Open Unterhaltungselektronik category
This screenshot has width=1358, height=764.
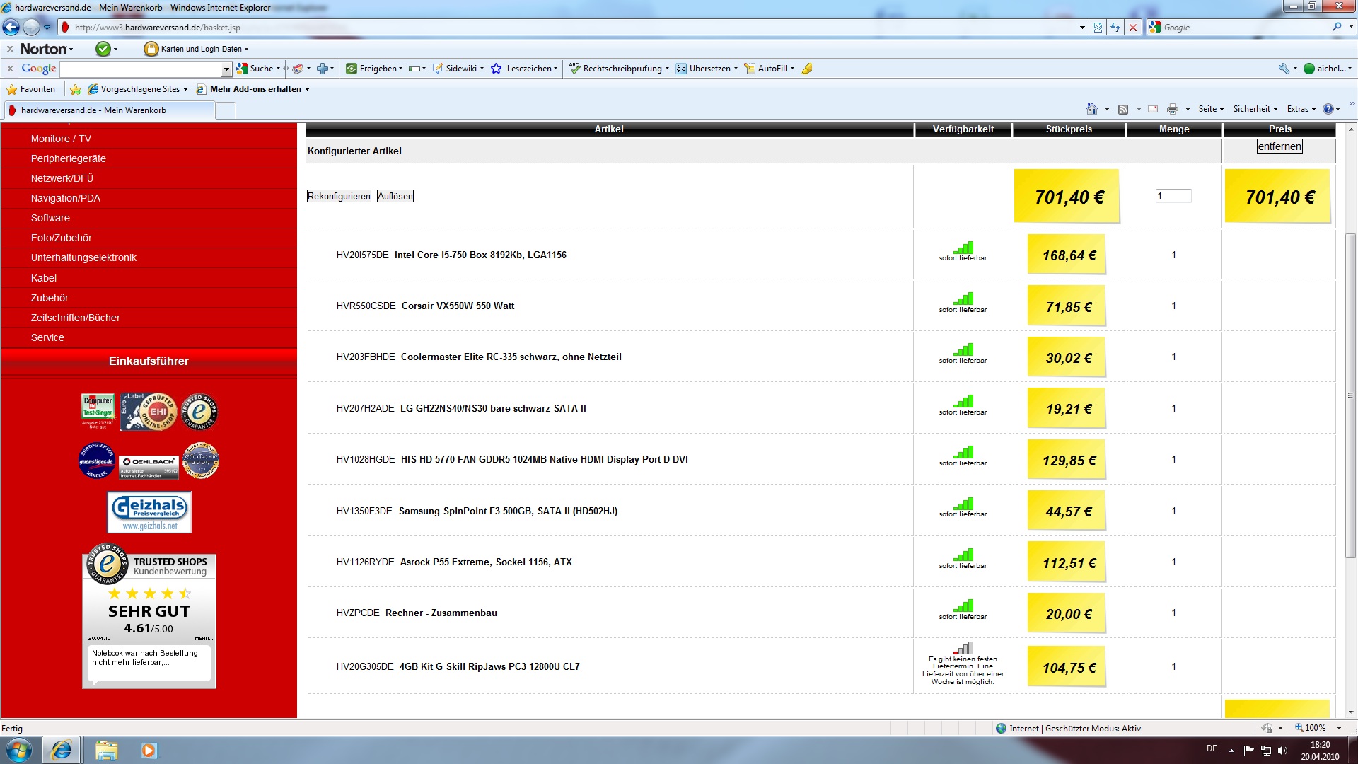click(x=83, y=257)
